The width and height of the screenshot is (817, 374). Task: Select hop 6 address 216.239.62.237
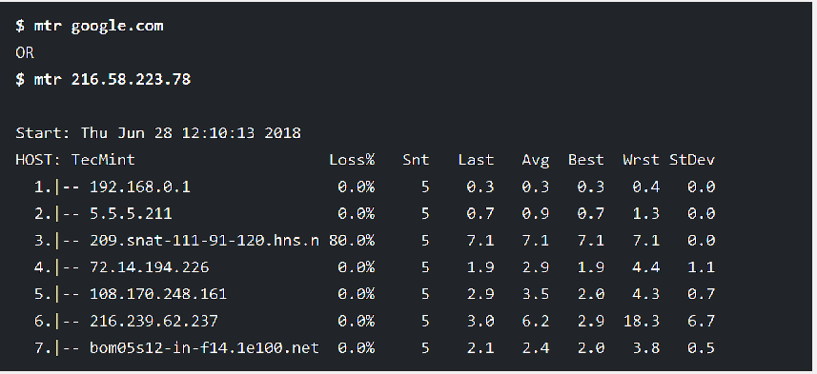(153, 321)
